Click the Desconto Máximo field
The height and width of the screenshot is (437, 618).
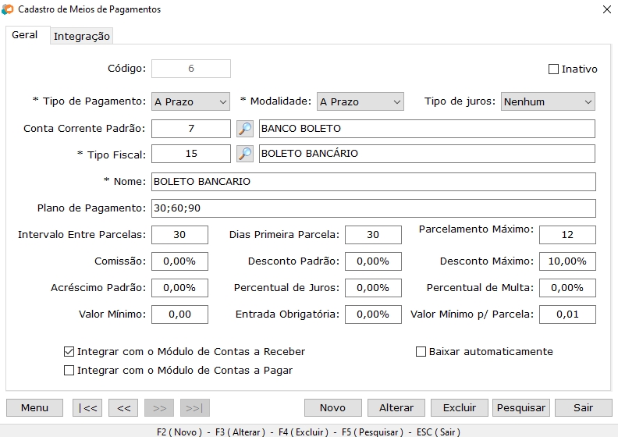(x=567, y=261)
